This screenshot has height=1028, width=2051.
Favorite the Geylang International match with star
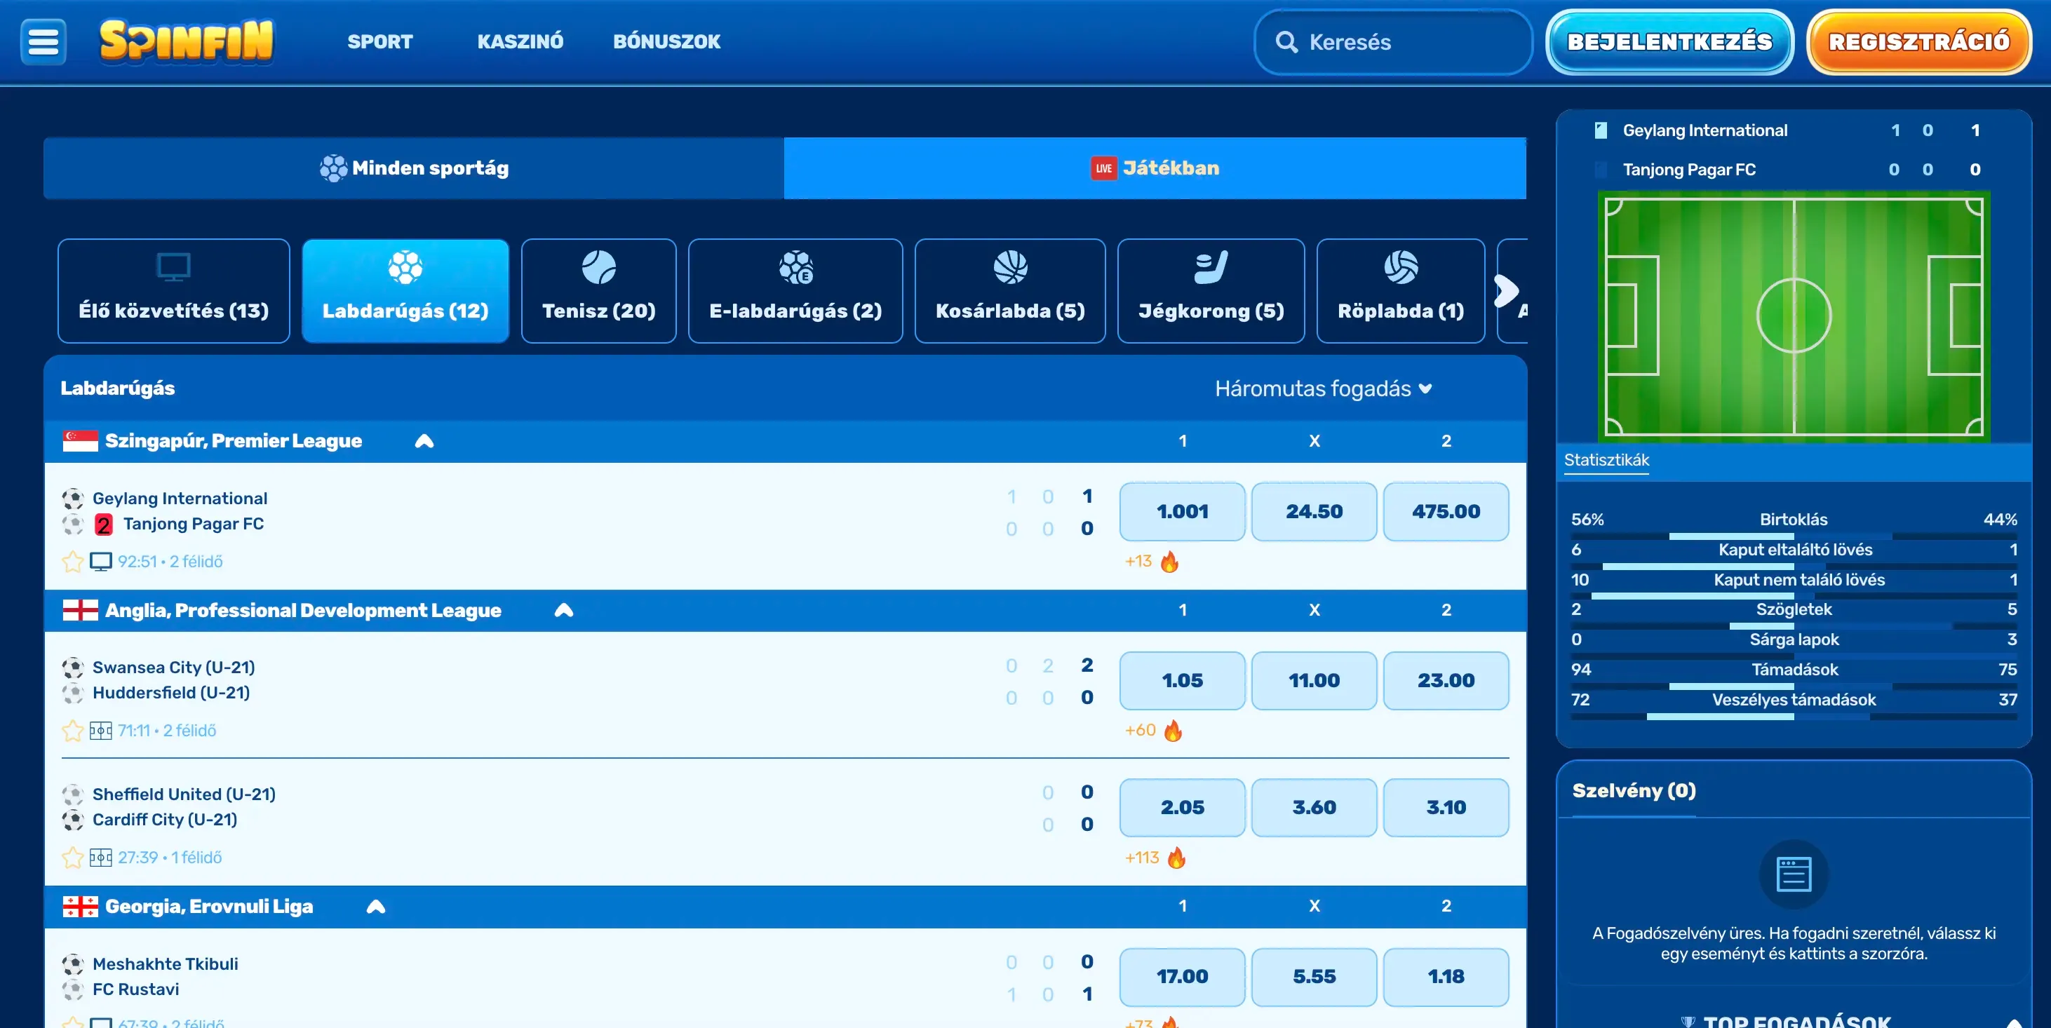(72, 562)
